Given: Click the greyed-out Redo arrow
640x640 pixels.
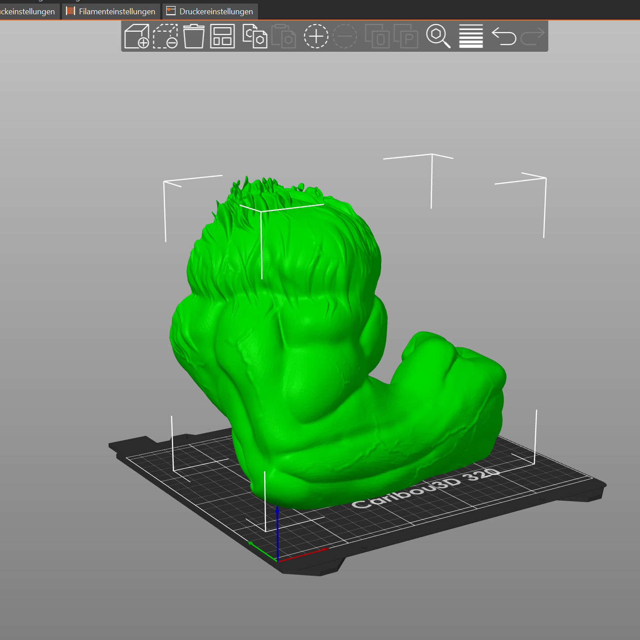Looking at the screenshot, I should tap(532, 36).
